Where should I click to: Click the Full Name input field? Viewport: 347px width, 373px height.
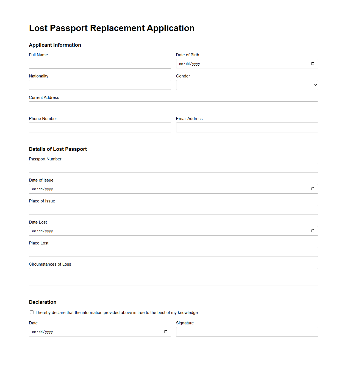point(100,63)
